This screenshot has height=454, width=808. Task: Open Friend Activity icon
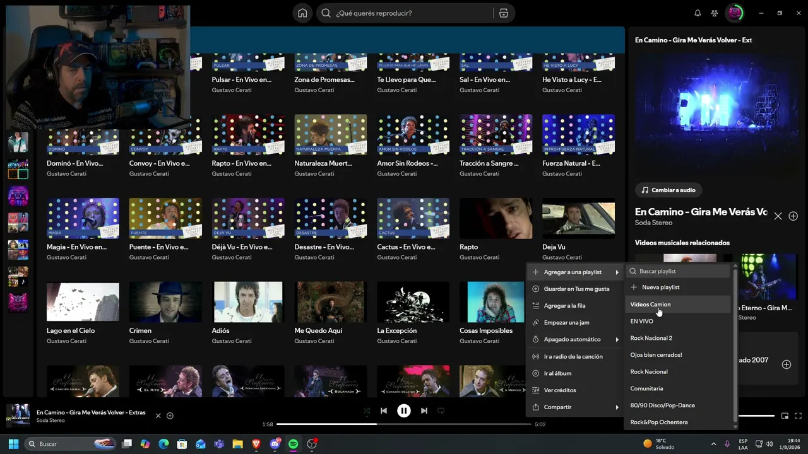tap(715, 13)
